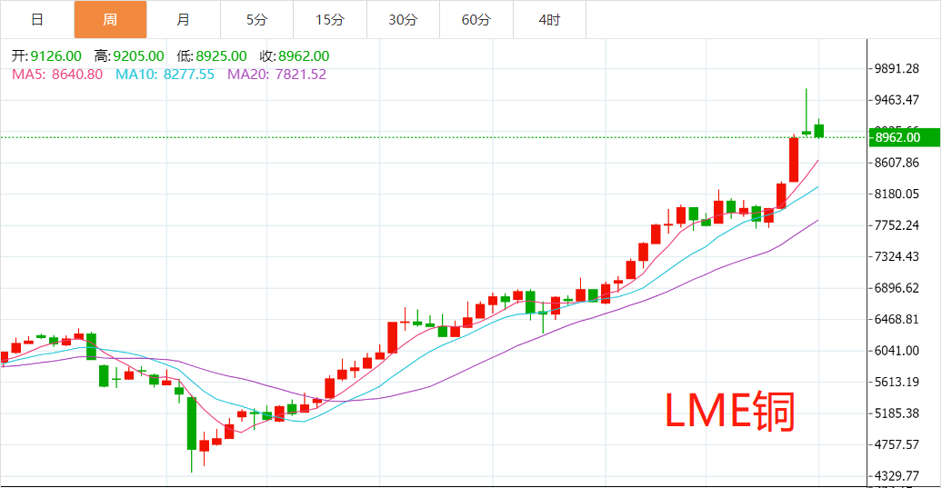Choose the 15分 interval tab
Image resolution: width=942 pixels, height=488 pixels.
[x=330, y=19]
